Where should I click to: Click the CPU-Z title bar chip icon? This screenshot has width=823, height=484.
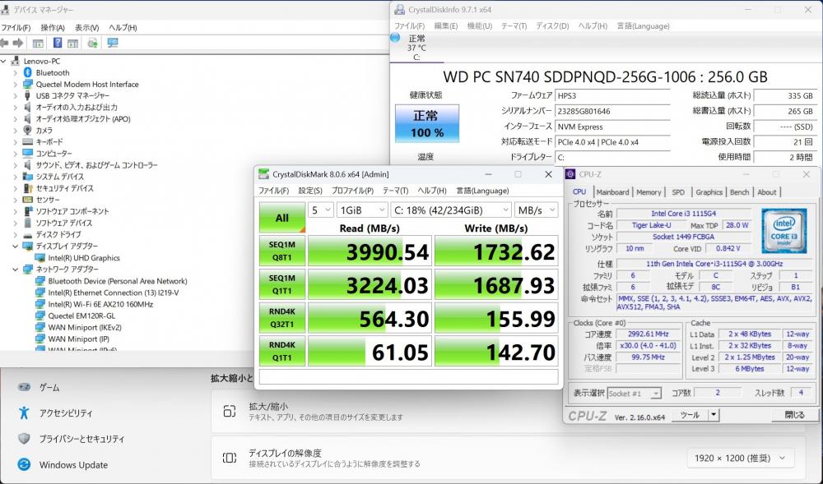[570, 174]
